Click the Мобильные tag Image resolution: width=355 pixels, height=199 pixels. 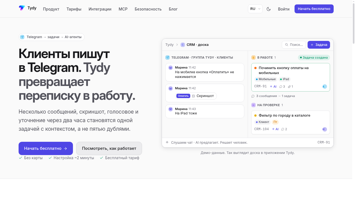(x=266, y=79)
